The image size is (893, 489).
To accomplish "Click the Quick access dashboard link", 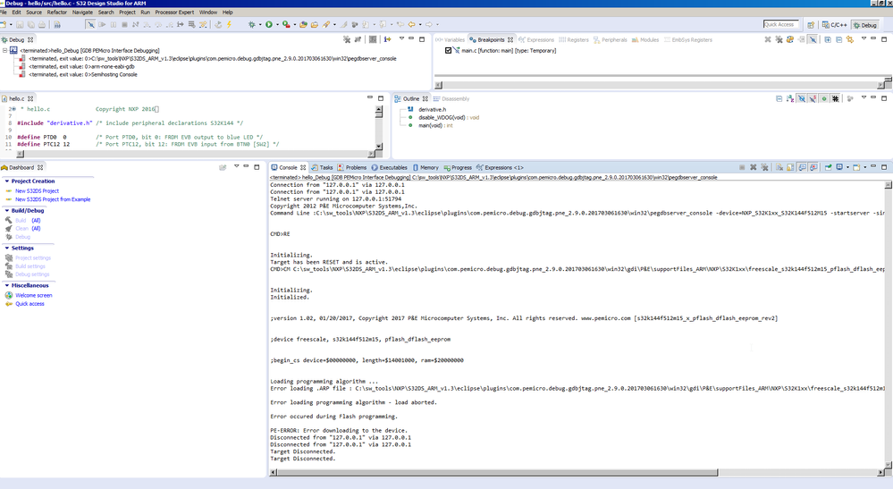I will click(x=29, y=304).
